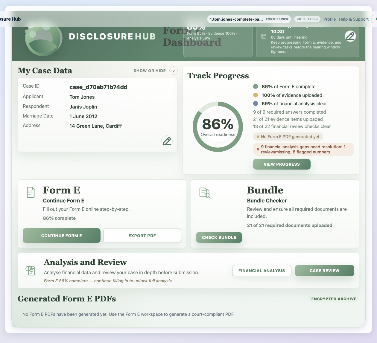Click marriage date 1 June 2012
This screenshot has width=377, height=343.
83,116
